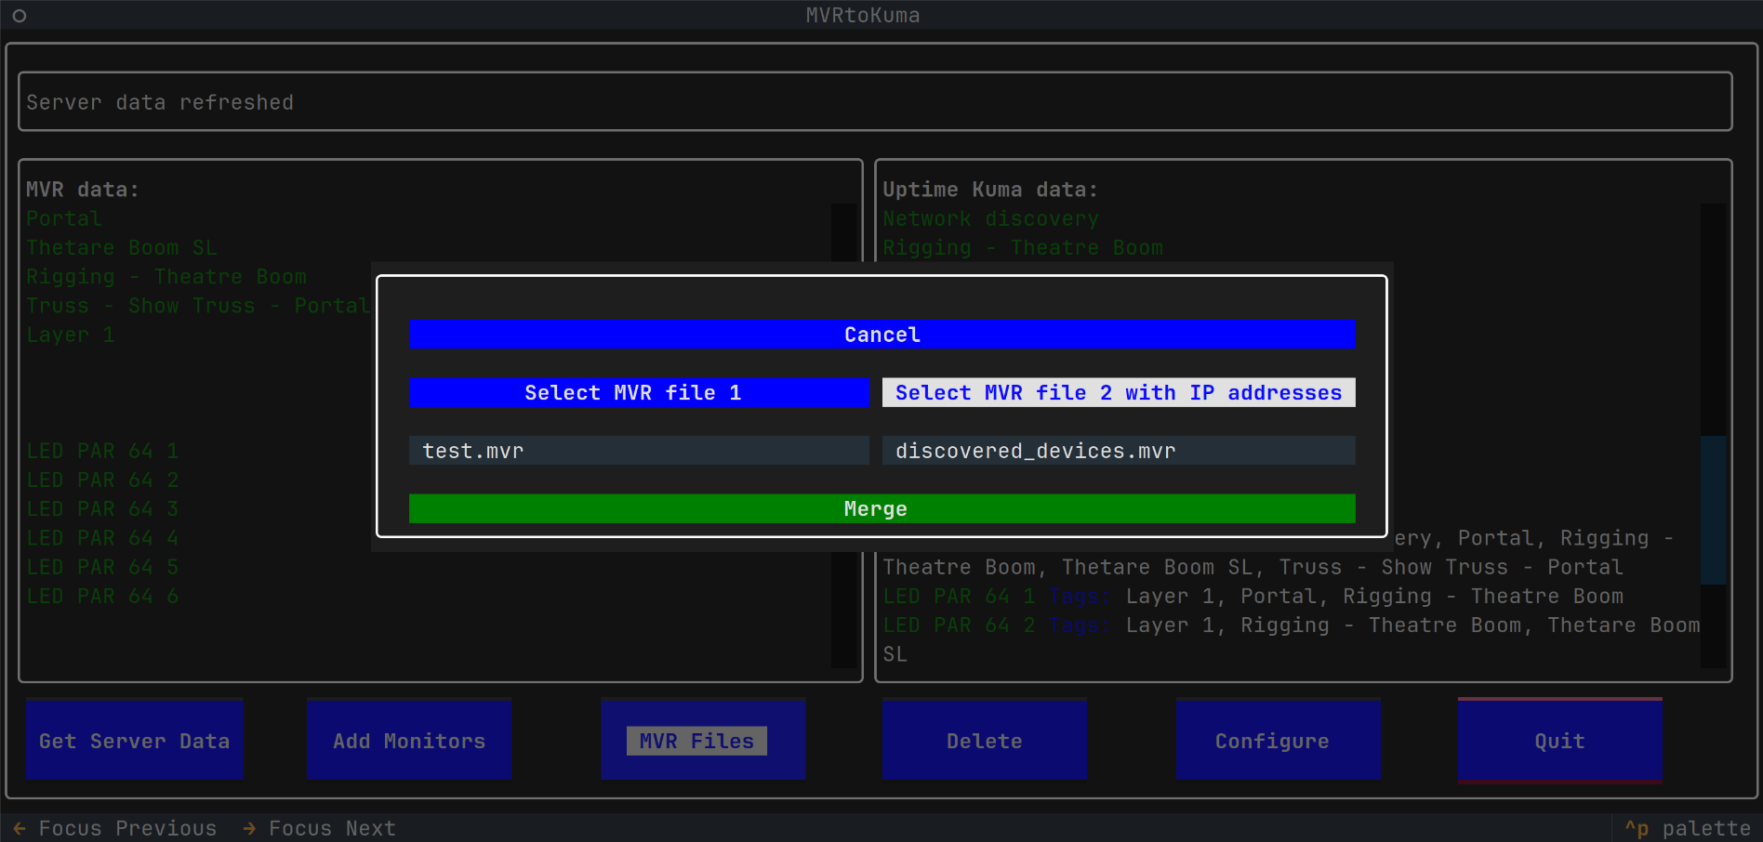Select Rigging - Theatre Boom in Uptime Kuma data

coord(1023,247)
